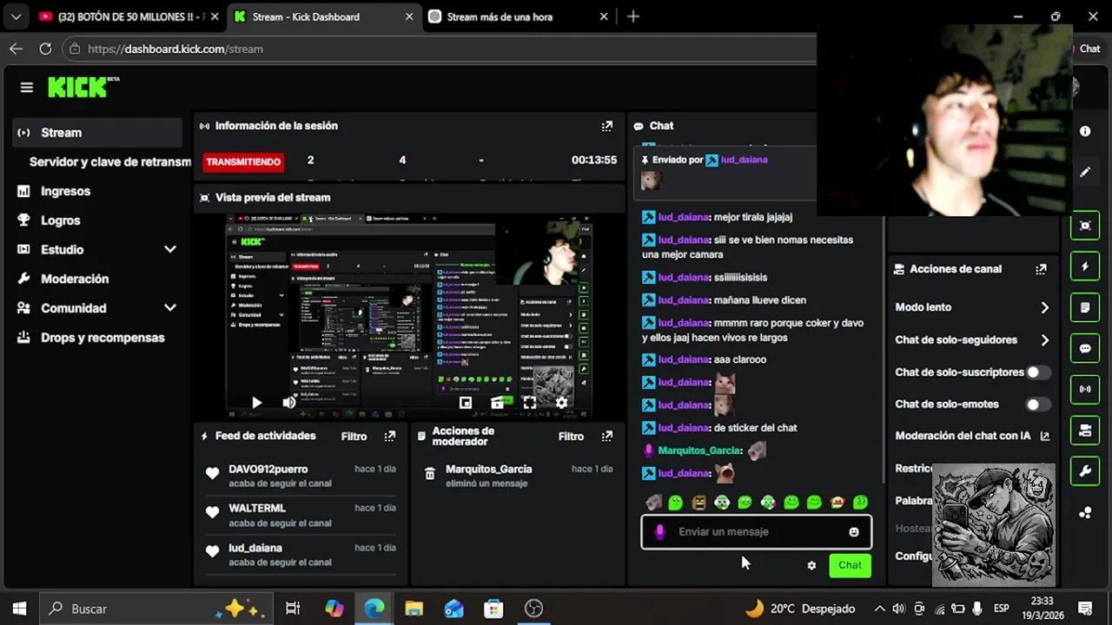Insert the angry brown emote above the message box
This screenshot has height=625, width=1112.
coord(699,502)
